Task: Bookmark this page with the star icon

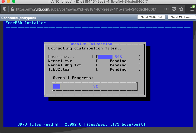Action: 181,9
